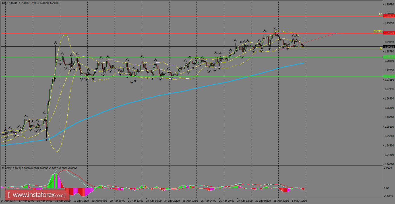Click the black 1.29003 current price label
Screen dimensions: 395x204
[x=389, y=46]
